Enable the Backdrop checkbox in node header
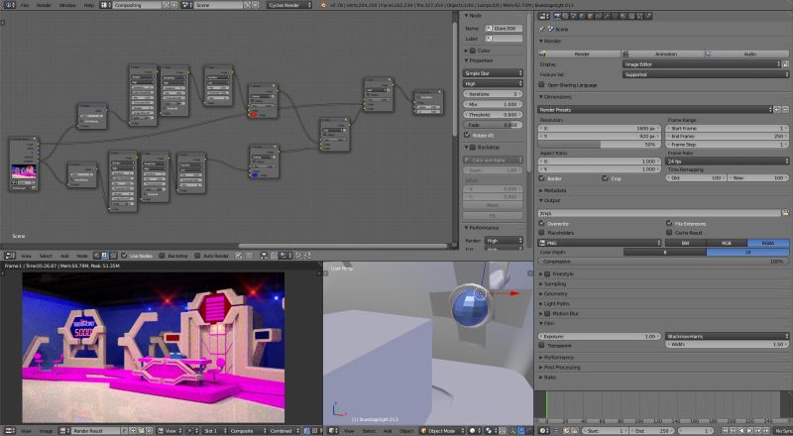The width and height of the screenshot is (793, 436). point(162,256)
